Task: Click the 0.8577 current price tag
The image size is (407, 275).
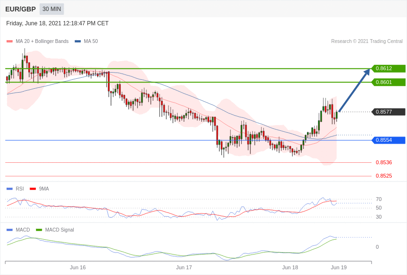Action: click(389, 112)
